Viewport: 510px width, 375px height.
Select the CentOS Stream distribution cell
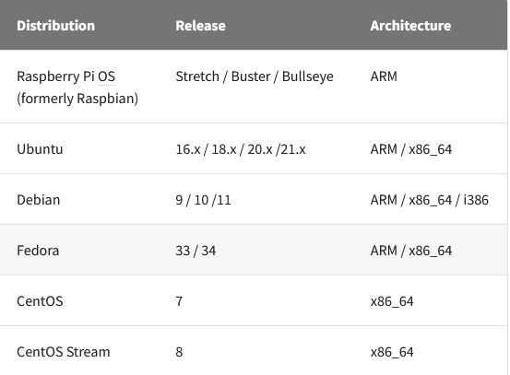click(x=64, y=352)
